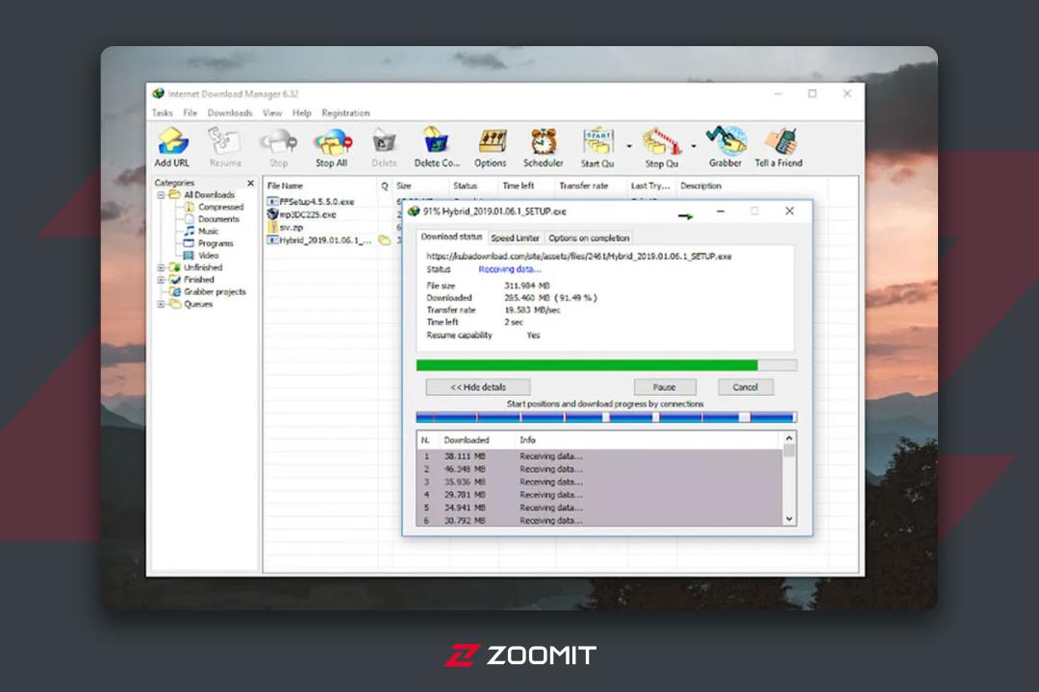The image size is (1039, 692).
Task: Open Options from the toolbar
Action: click(x=491, y=147)
